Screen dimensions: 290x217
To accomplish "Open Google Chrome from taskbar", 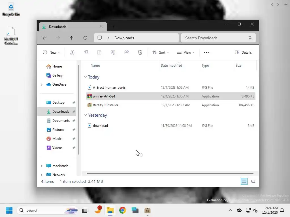I will pos(122,210).
